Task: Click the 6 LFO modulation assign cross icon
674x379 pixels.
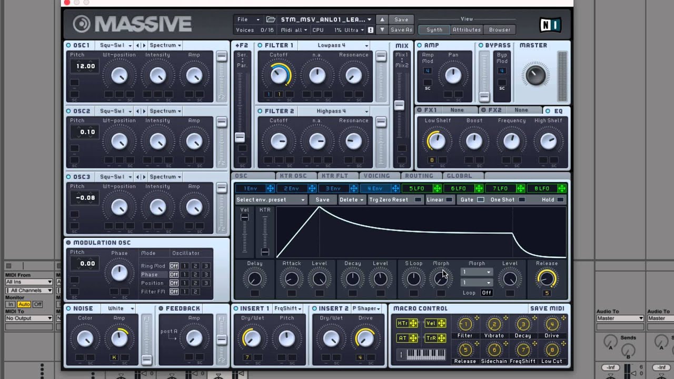Action: point(479,188)
